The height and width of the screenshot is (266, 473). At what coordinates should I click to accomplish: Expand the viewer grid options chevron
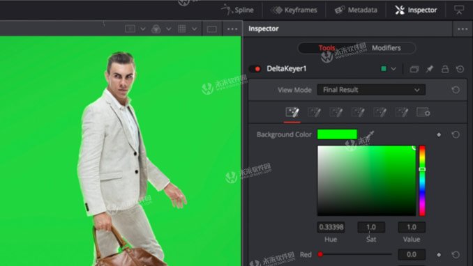pyautogui.click(x=194, y=29)
